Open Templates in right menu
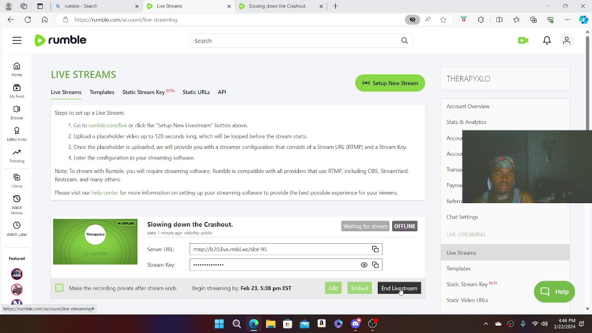592x333 pixels. [x=458, y=269]
